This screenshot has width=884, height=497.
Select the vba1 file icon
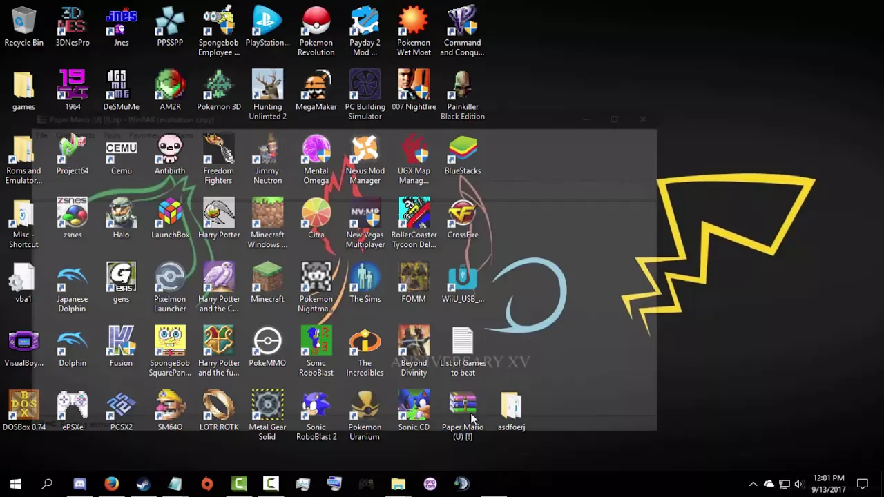[23, 284]
